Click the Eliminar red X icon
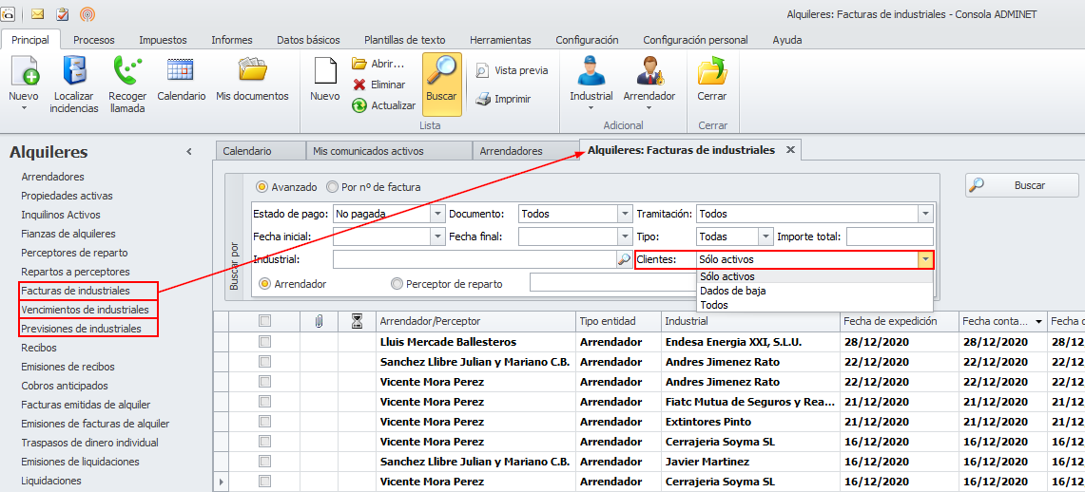 (359, 85)
